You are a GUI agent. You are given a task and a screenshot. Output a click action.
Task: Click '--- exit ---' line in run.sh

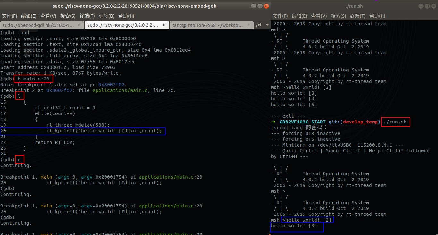point(288,116)
